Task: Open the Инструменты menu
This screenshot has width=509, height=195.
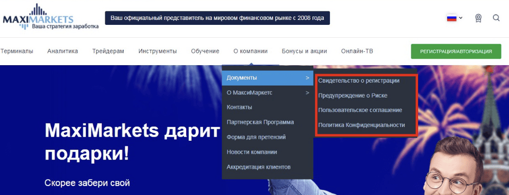Action: (x=157, y=51)
